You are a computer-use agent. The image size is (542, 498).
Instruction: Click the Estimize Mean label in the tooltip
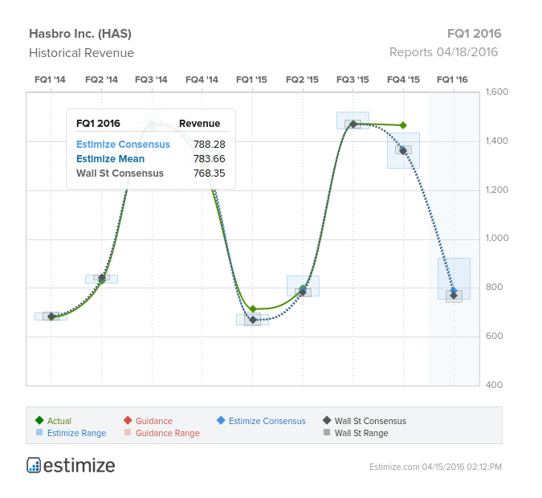pos(110,159)
